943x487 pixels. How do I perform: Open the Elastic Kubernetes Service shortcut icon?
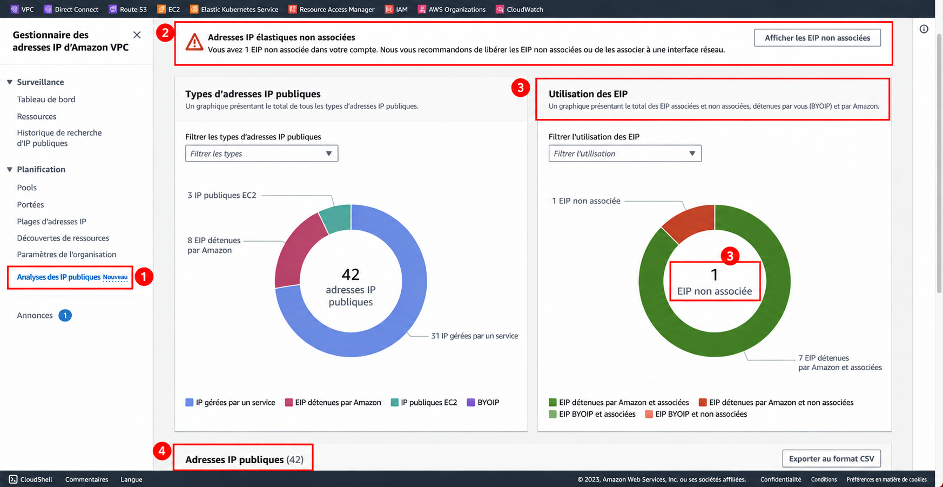coord(194,9)
